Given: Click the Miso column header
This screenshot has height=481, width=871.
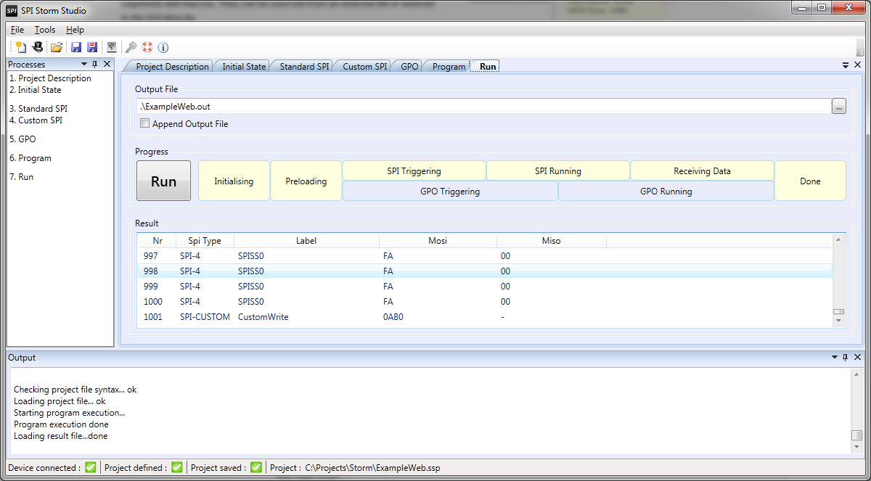Looking at the screenshot, I should click(x=551, y=241).
